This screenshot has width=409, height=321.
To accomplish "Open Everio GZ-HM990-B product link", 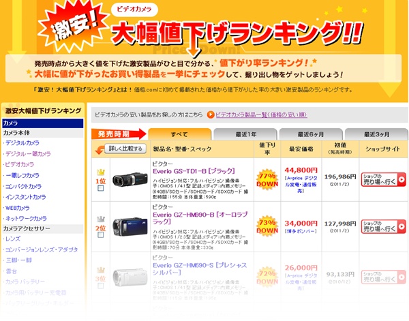I will (x=200, y=218).
